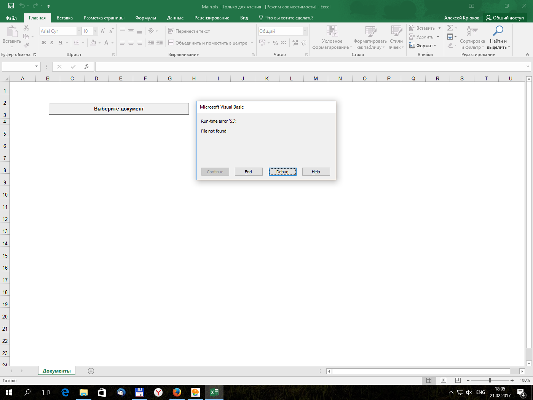
Task: Switch to the Вставка ribbon tab
Action: [x=65, y=18]
